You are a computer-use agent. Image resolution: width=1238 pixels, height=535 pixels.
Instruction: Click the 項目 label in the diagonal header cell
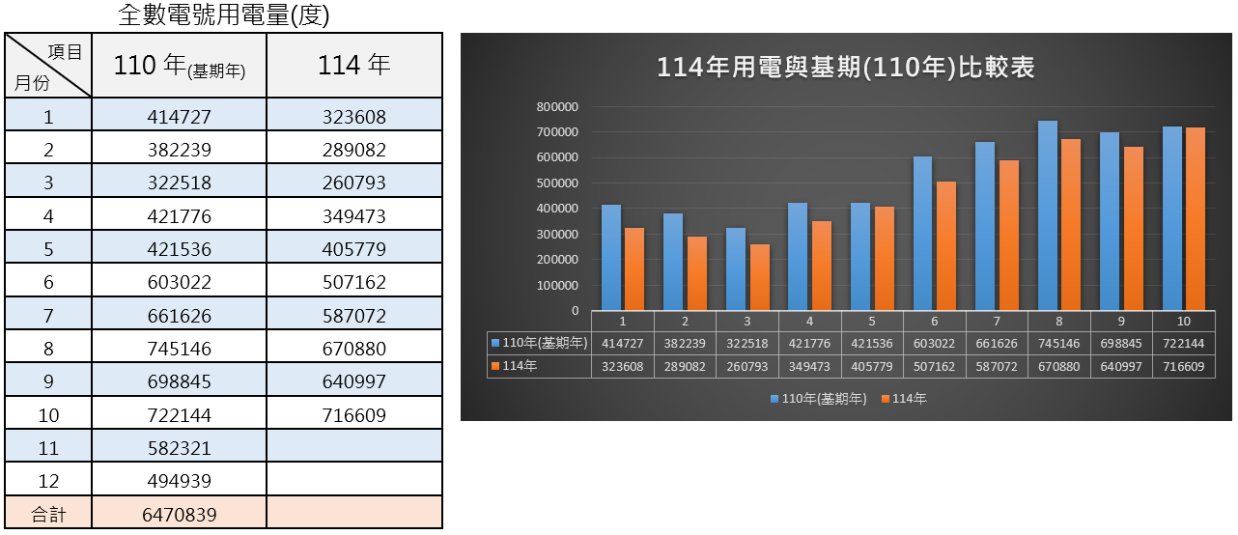pos(66,52)
